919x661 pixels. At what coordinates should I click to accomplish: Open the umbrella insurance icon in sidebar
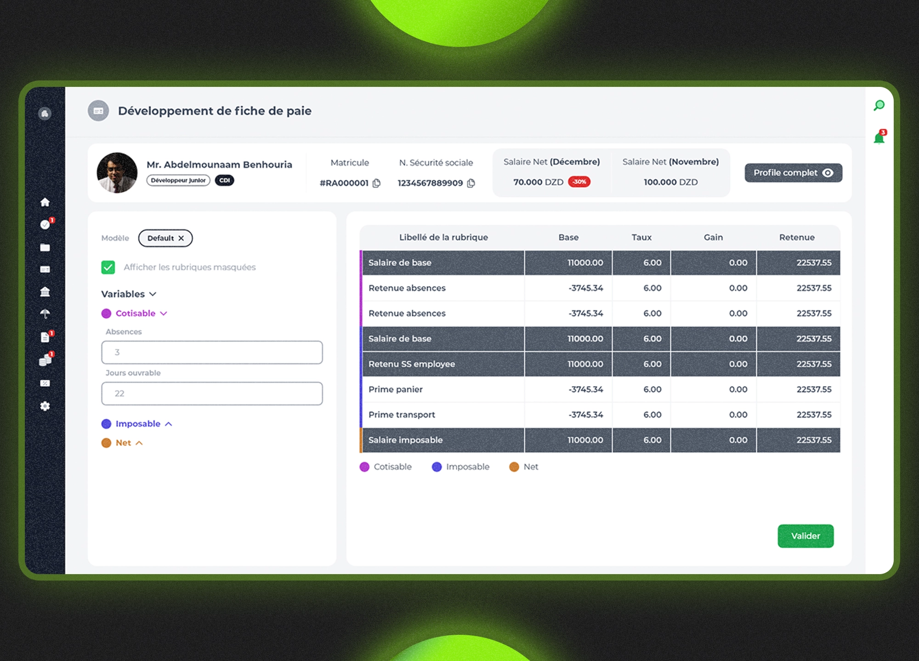pyautogui.click(x=45, y=314)
